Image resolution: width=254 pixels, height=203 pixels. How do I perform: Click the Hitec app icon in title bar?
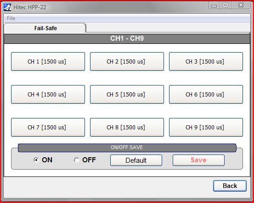pyautogui.click(x=7, y=7)
